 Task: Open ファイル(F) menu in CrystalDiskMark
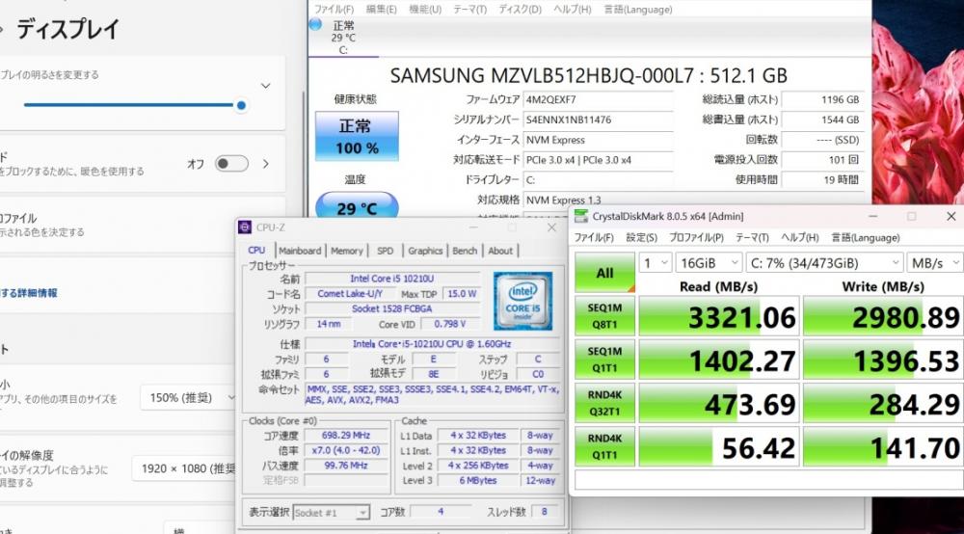click(594, 238)
